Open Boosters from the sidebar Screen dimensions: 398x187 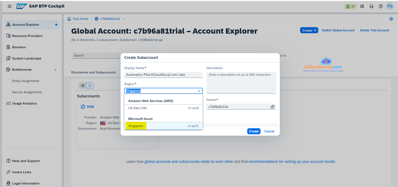coord(19,47)
